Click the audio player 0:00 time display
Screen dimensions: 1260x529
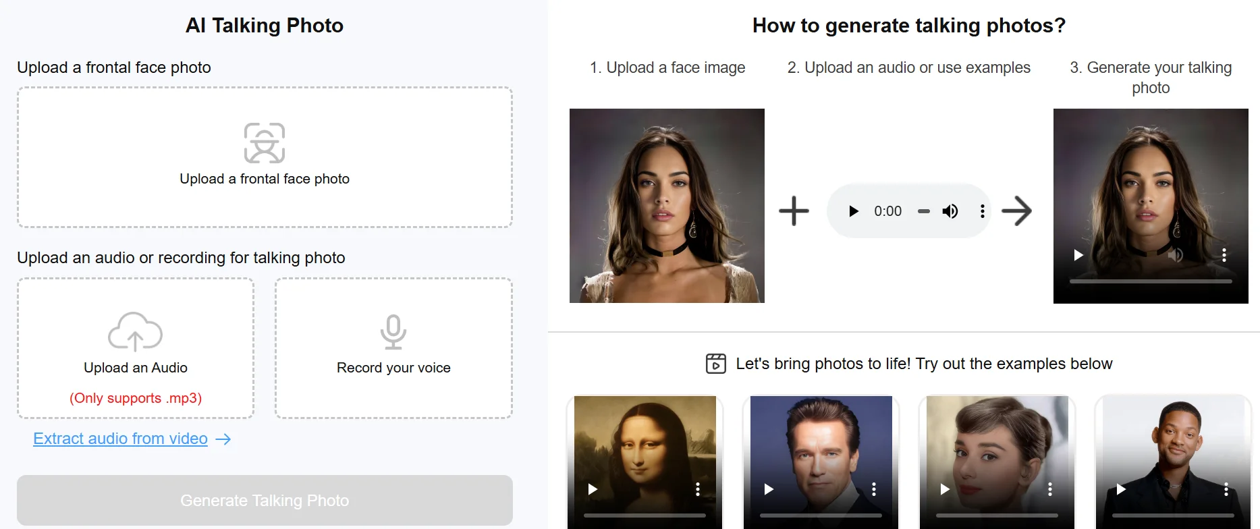(887, 211)
